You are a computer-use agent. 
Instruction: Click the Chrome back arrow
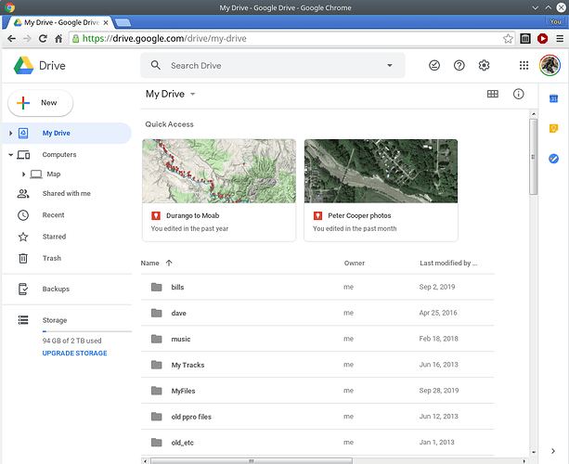click(12, 38)
